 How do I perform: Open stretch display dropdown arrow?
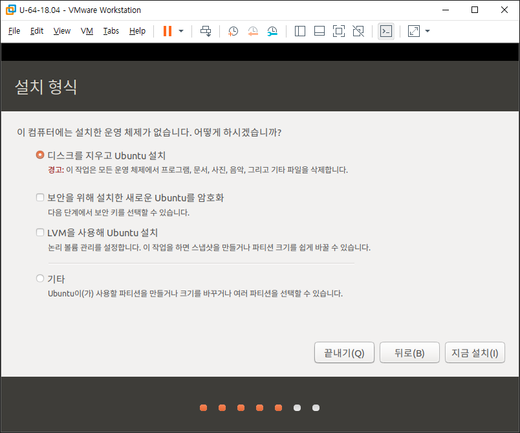[428, 31]
